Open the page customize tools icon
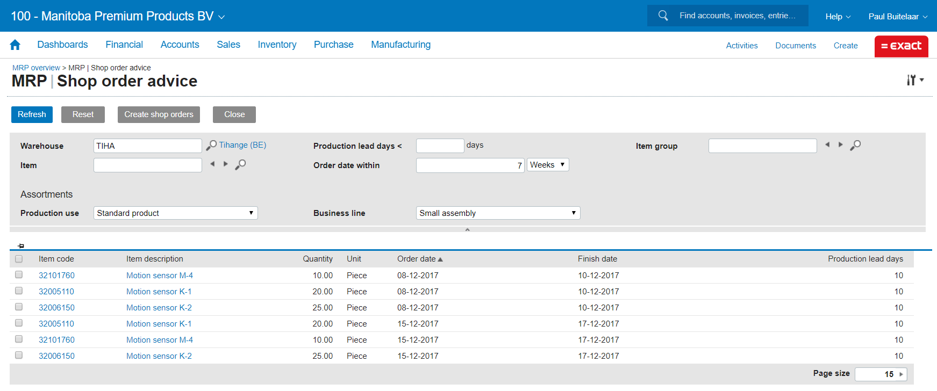 click(x=914, y=80)
